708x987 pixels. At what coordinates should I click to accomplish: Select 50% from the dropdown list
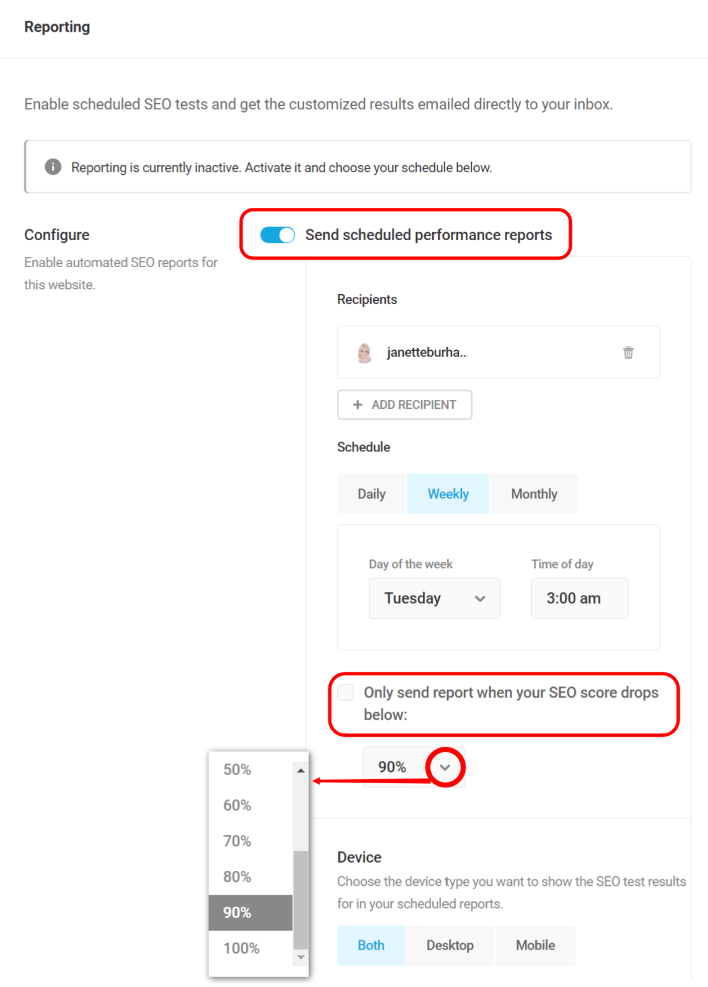click(237, 770)
